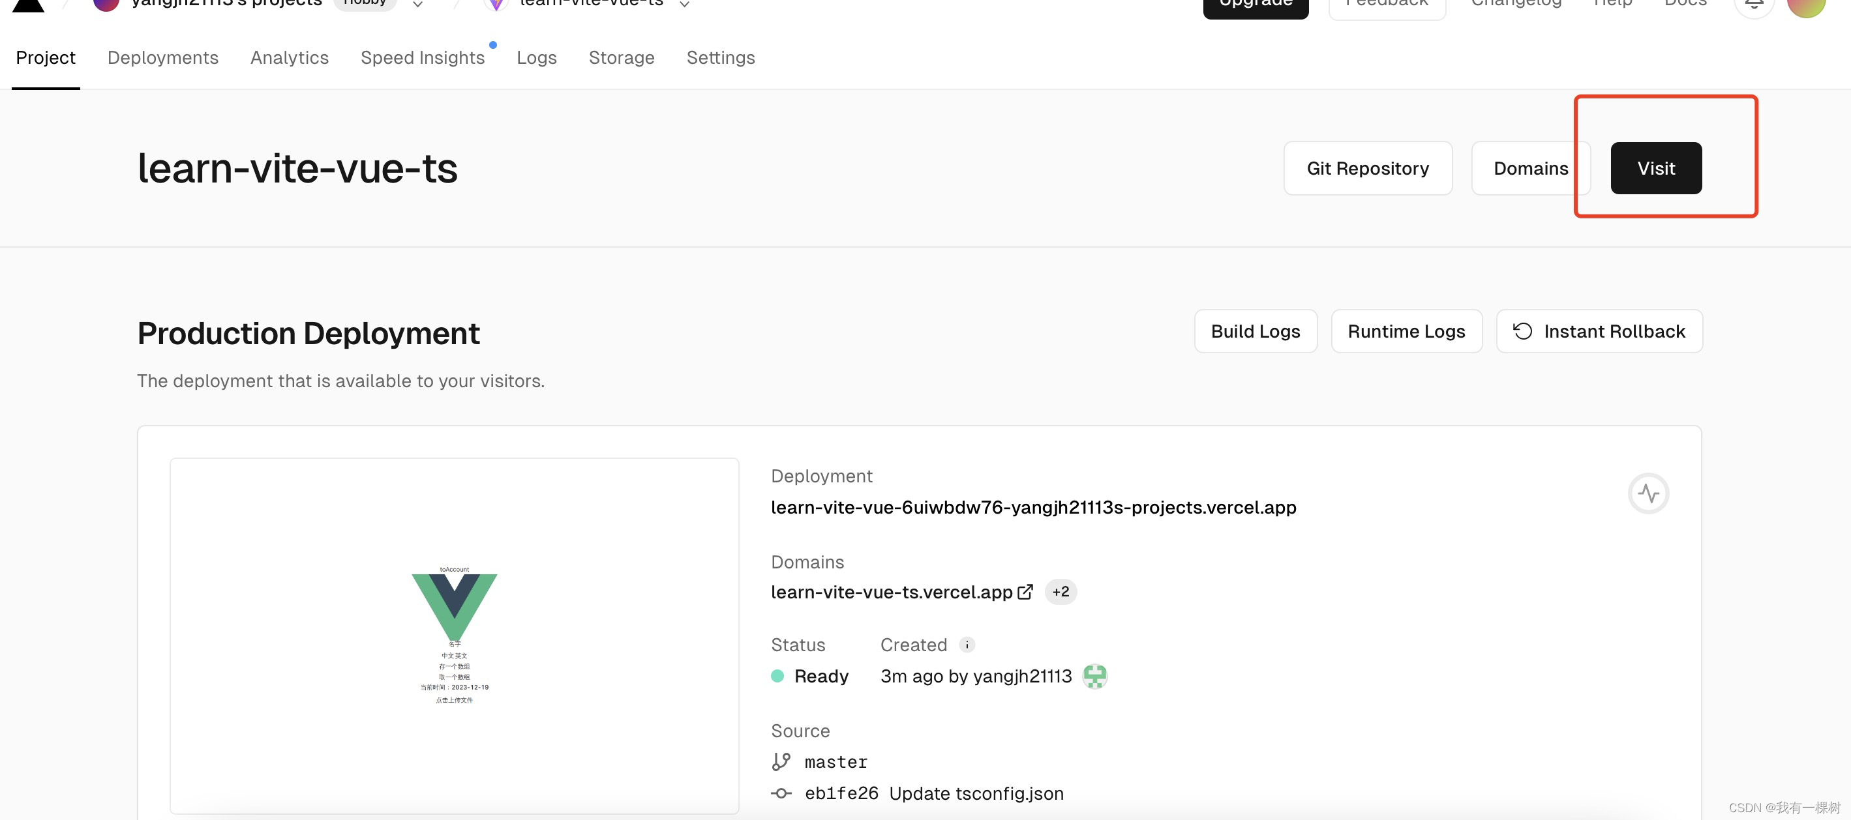Click the Instant Rollback button
Screen dimensions: 1851x820
1599,331
